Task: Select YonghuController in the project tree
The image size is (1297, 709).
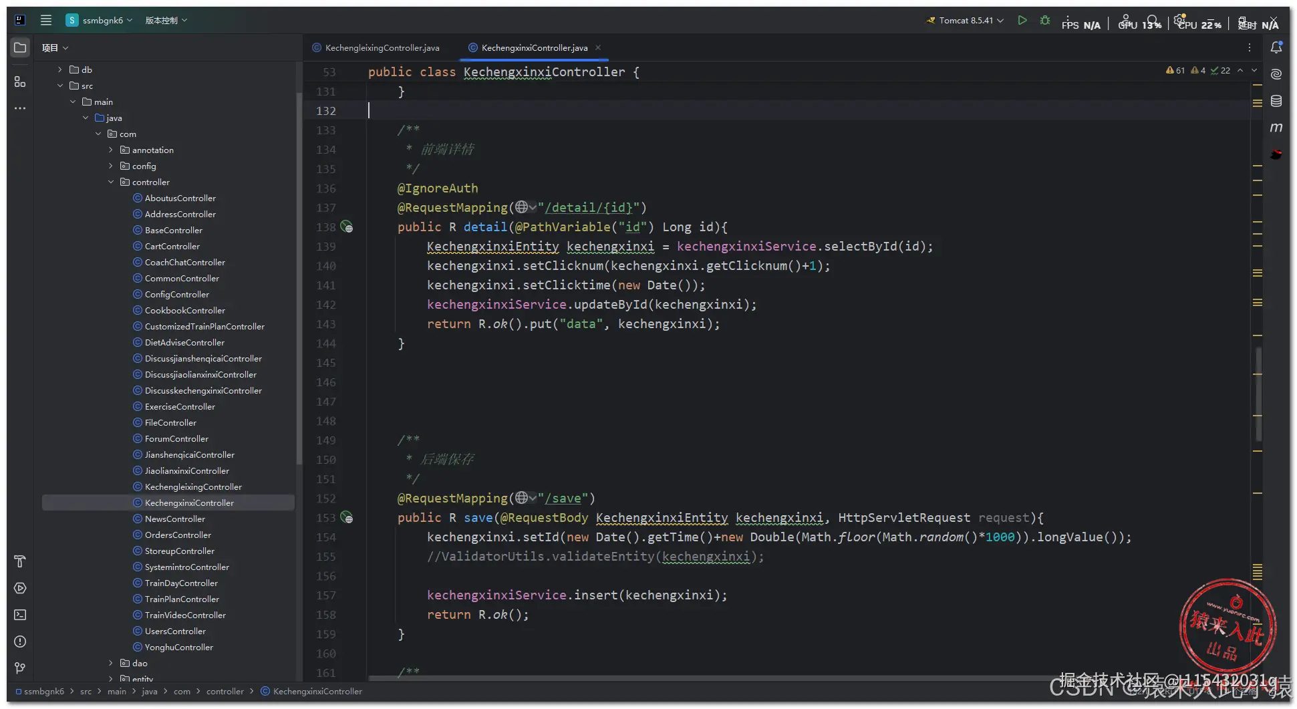Action: [173, 647]
